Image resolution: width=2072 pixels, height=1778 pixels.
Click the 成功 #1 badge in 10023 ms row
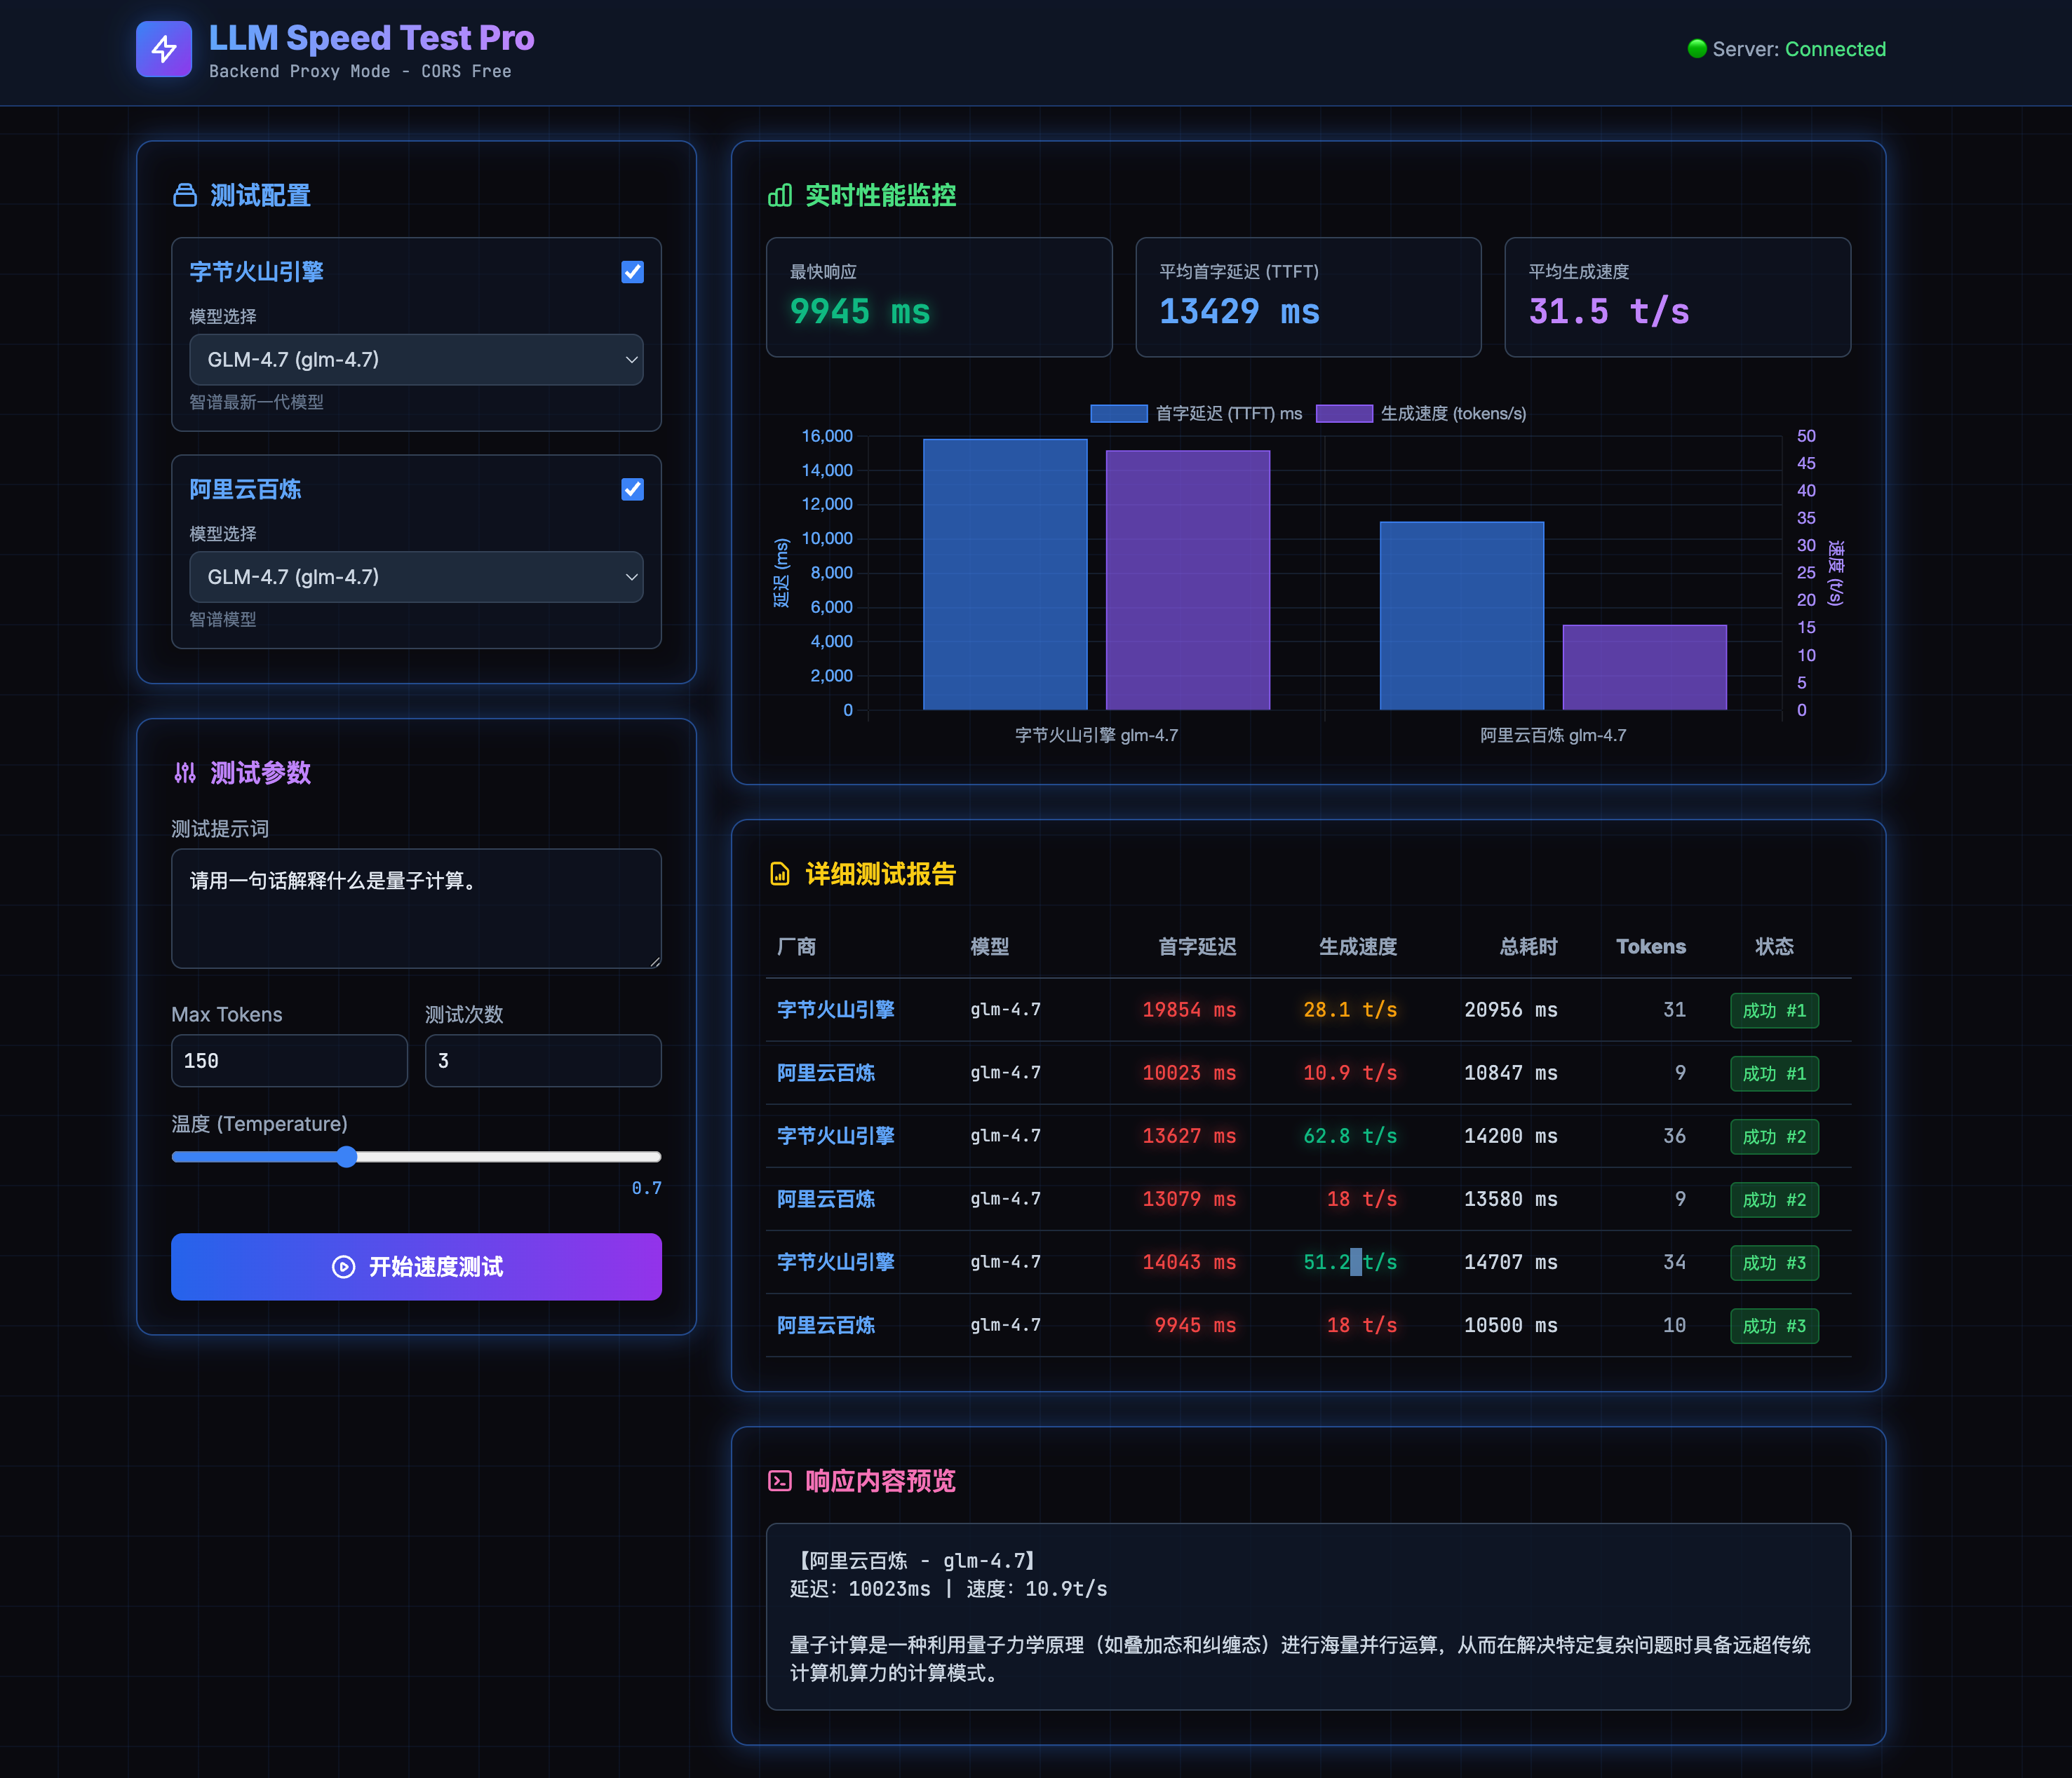pos(1774,1073)
